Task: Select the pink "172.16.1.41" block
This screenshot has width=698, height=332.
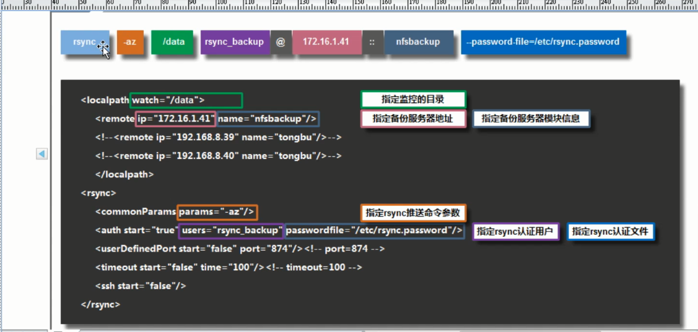Action: click(326, 42)
